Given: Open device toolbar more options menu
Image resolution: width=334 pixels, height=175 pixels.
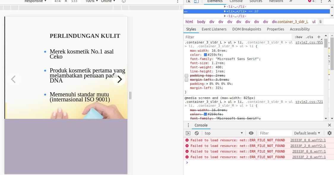Looking at the screenshot, I should tap(178, 1).
